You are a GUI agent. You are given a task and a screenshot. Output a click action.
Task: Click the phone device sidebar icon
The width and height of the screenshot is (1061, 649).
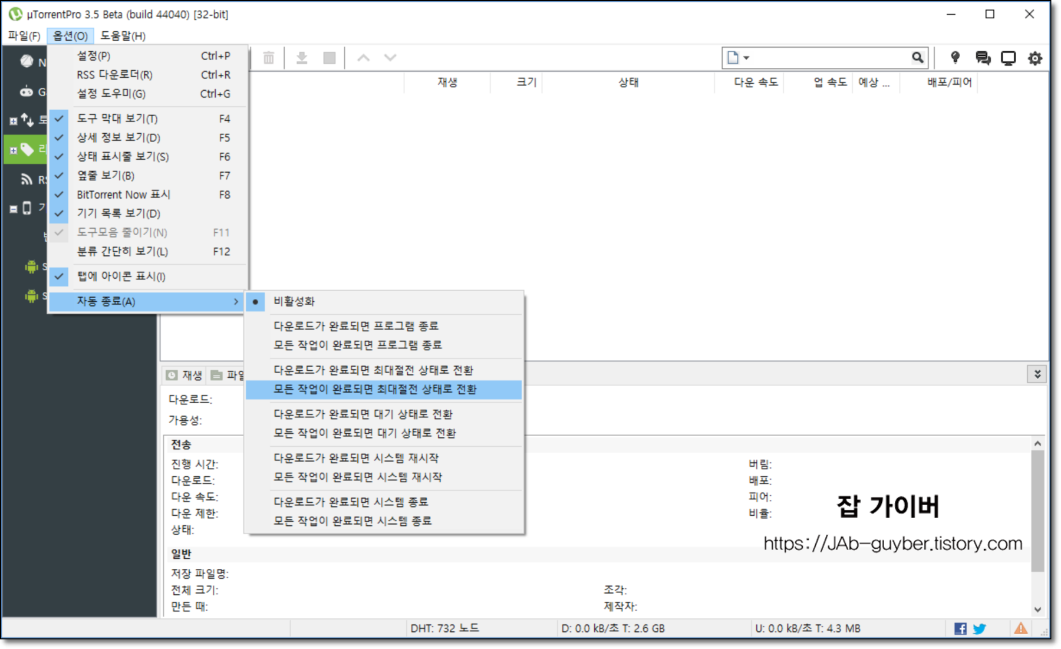[27, 208]
